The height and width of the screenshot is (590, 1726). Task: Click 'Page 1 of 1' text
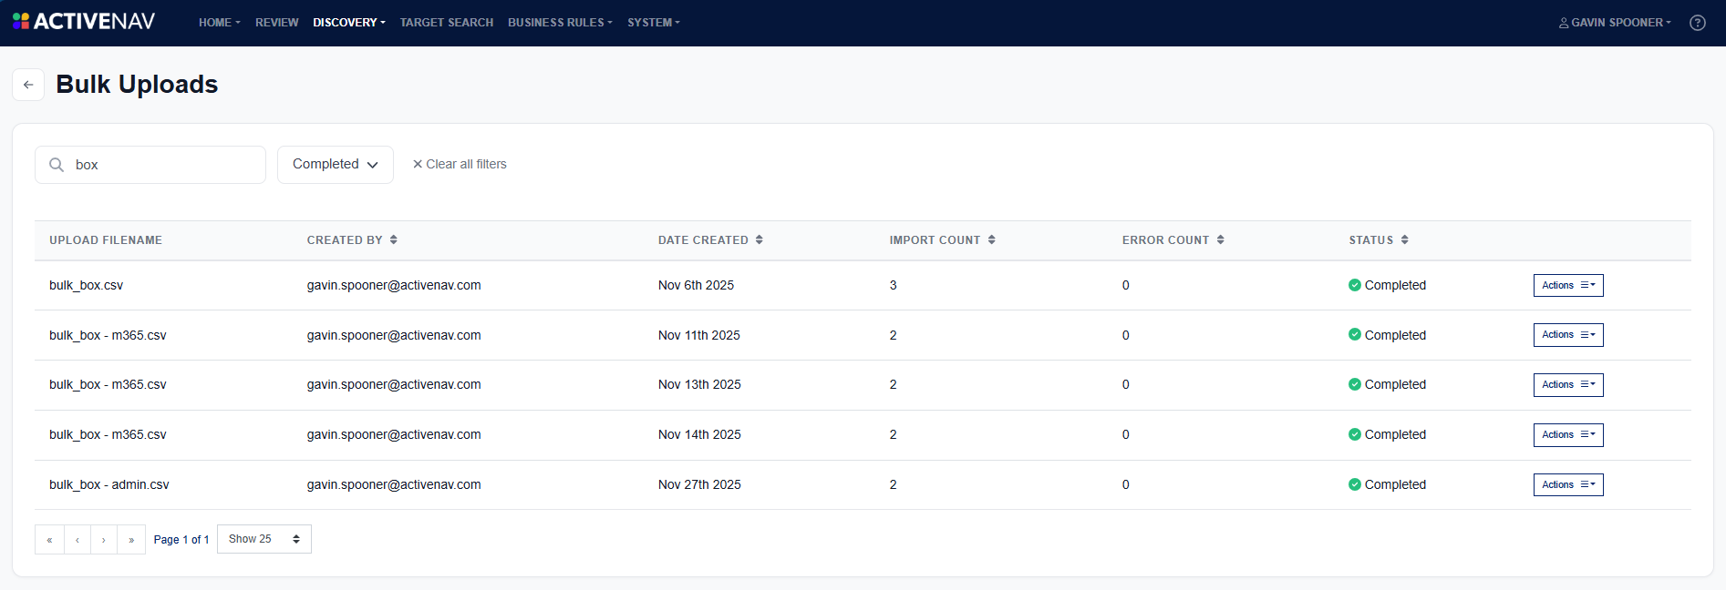point(181,540)
